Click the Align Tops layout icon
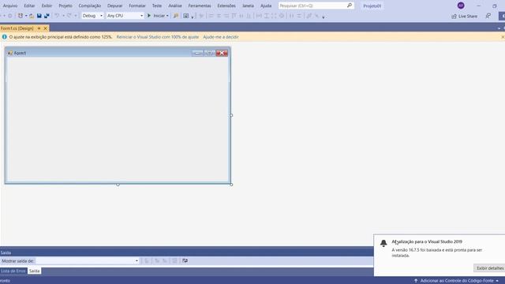 234,16
